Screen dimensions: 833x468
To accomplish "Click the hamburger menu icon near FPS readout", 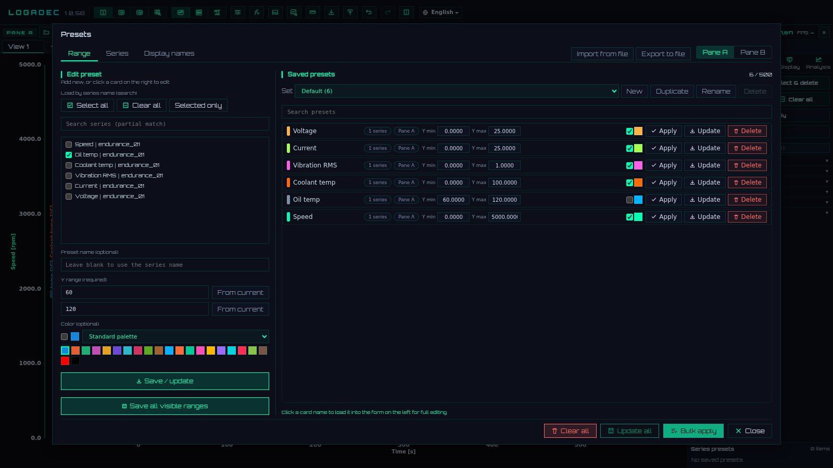I will pos(824,32).
